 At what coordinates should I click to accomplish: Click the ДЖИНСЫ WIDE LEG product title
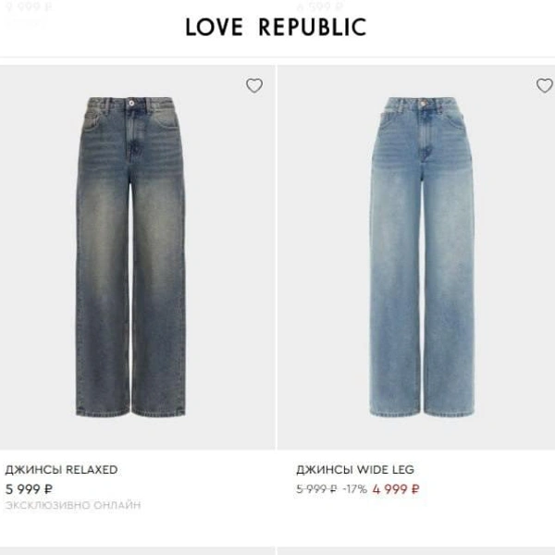355,470
